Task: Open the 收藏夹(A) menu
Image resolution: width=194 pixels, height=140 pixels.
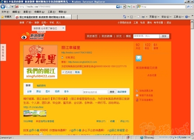Action: [x=39, y=12]
